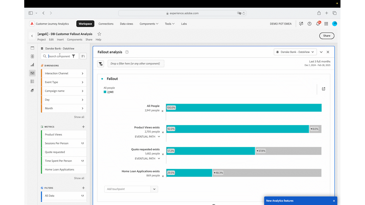Click the user profile avatar
This screenshot has height=205, width=365.
(x=335, y=24)
